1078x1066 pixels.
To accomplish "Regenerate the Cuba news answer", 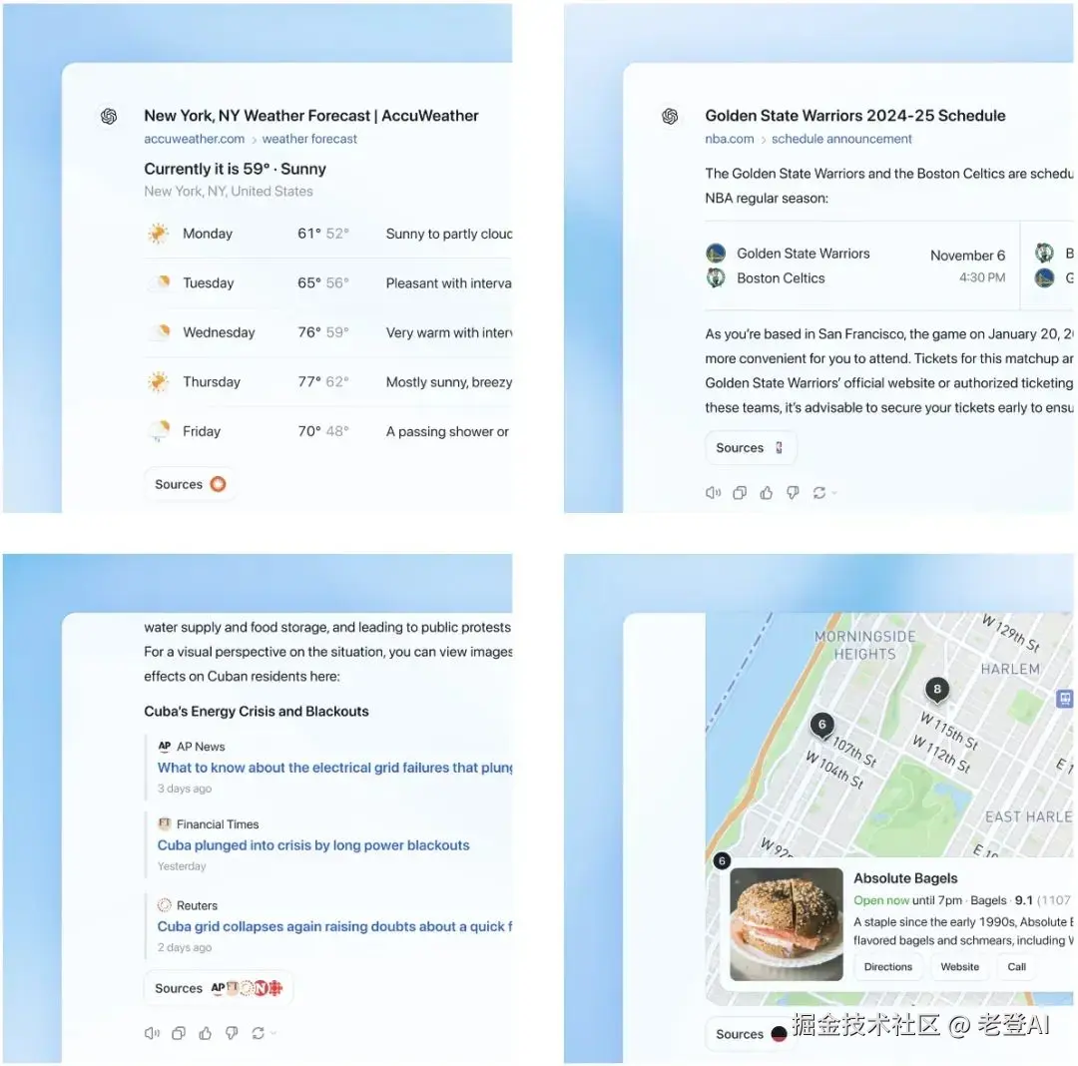I will point(258,1033).
